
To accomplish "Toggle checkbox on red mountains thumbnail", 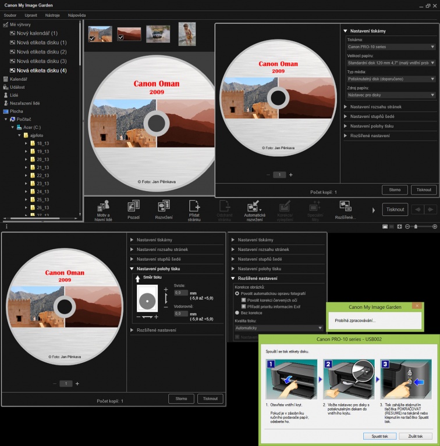I will click(x=120, y=37).
